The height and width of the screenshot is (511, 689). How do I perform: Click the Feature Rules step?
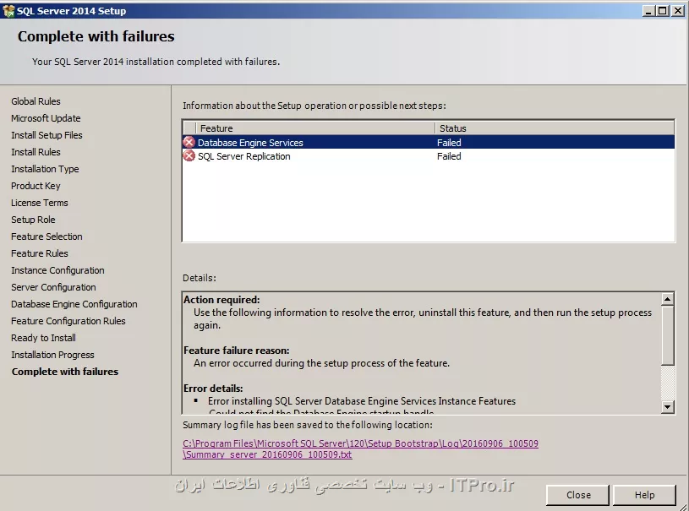tap(40, 253)
